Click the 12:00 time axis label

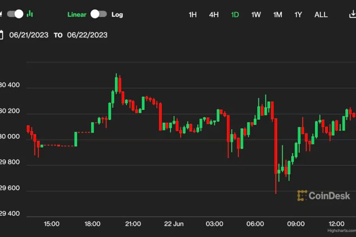(x=337, y=224)
